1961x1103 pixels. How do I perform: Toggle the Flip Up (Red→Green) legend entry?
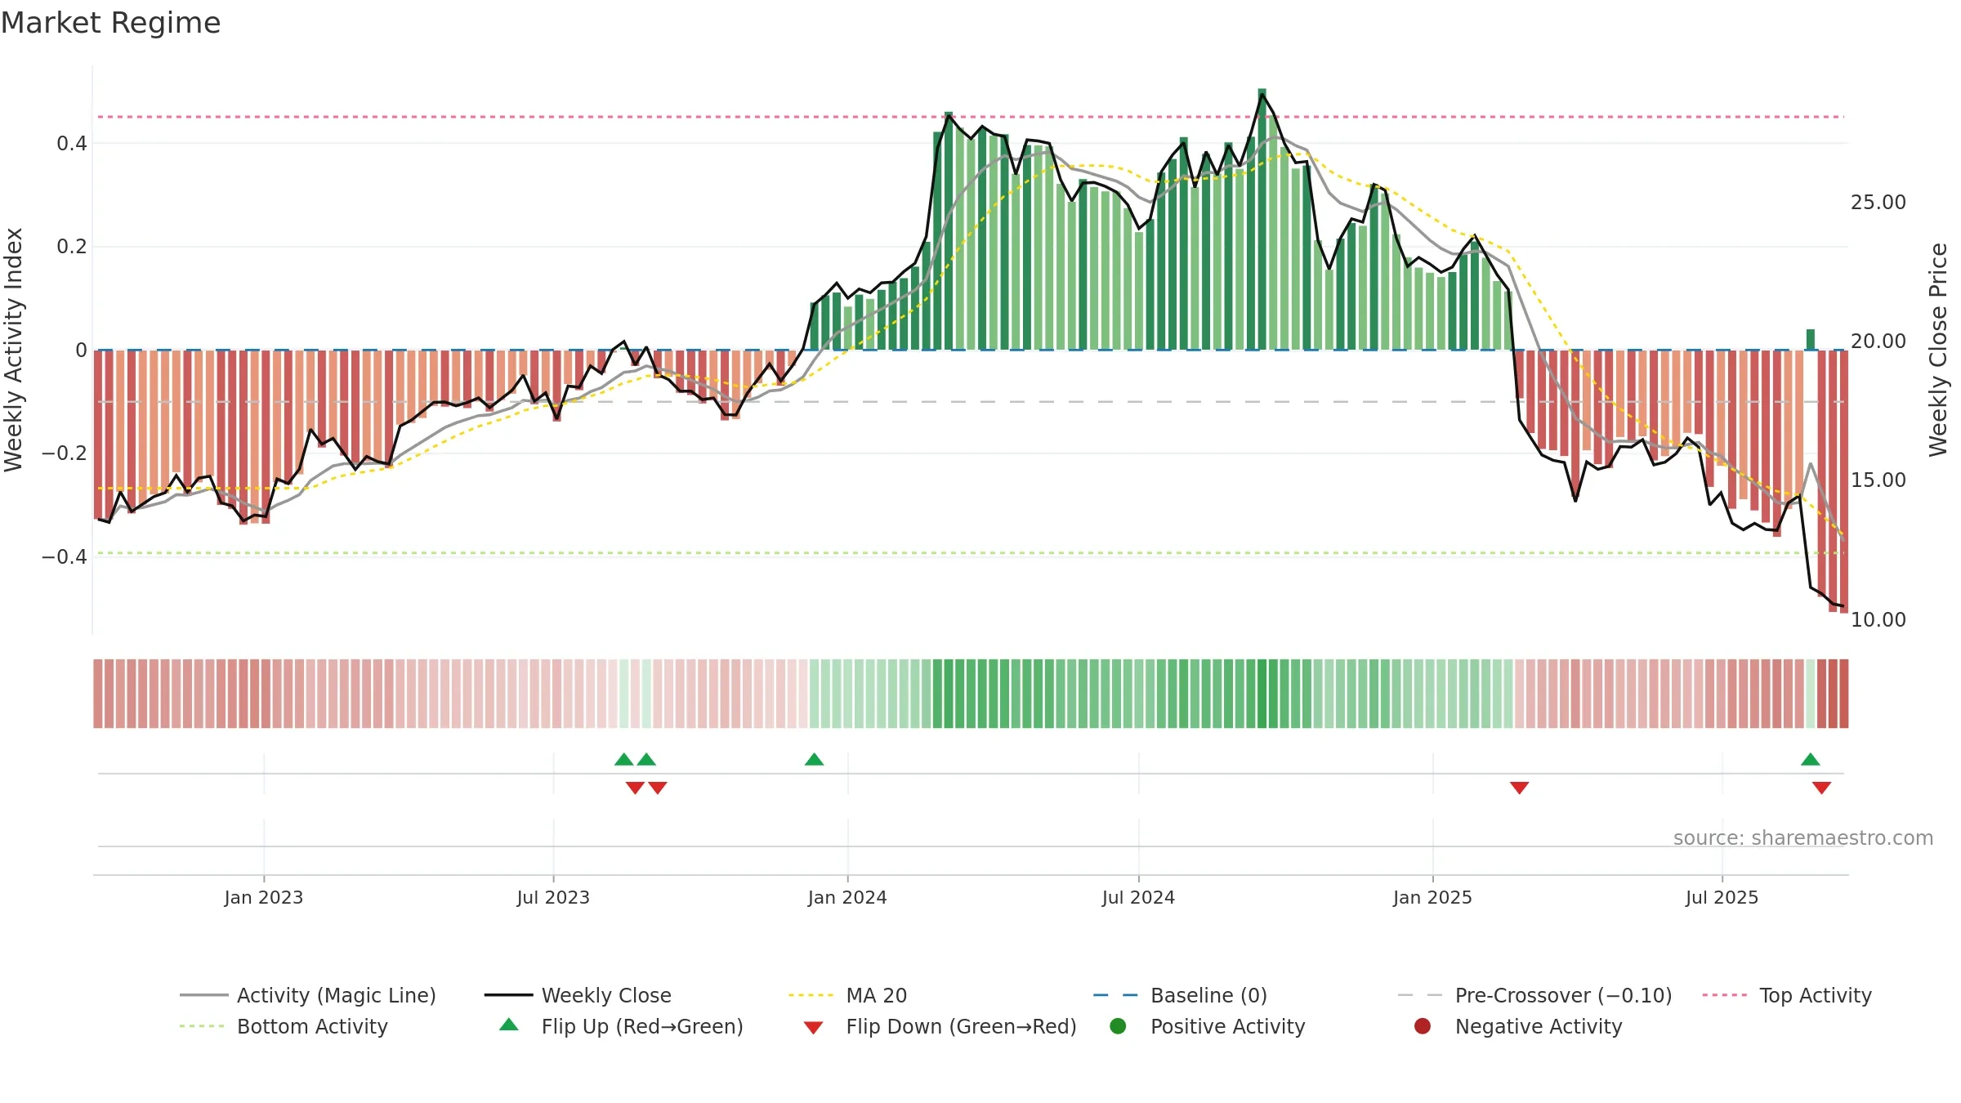[x=621, y=1026]
